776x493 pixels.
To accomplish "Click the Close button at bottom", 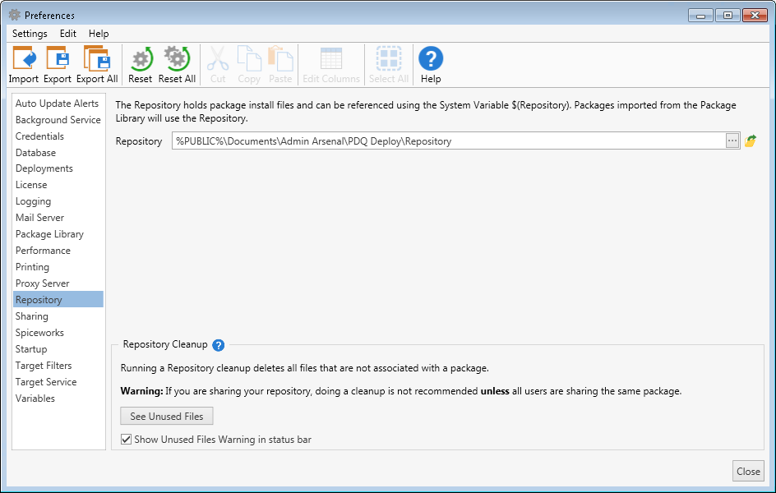I will [748, 472].
